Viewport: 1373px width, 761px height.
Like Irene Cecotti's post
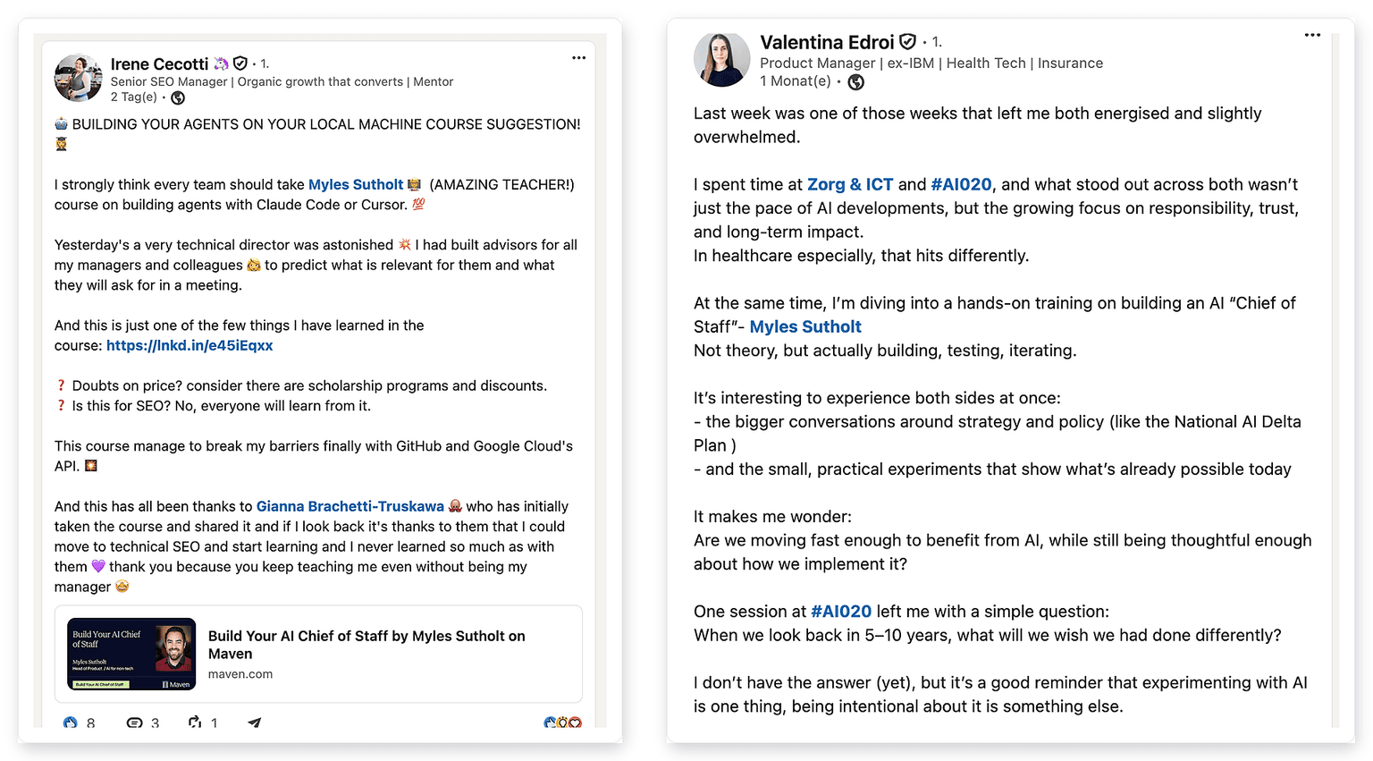[x=71, y=723]
